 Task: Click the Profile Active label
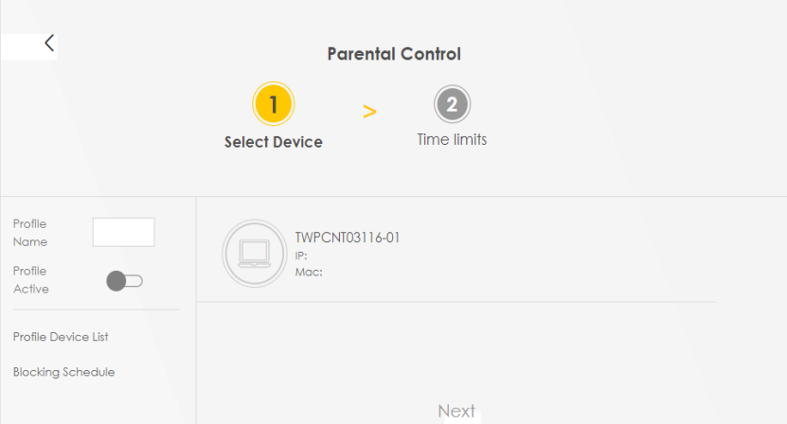pyautogui.click(x=30, y=280)
